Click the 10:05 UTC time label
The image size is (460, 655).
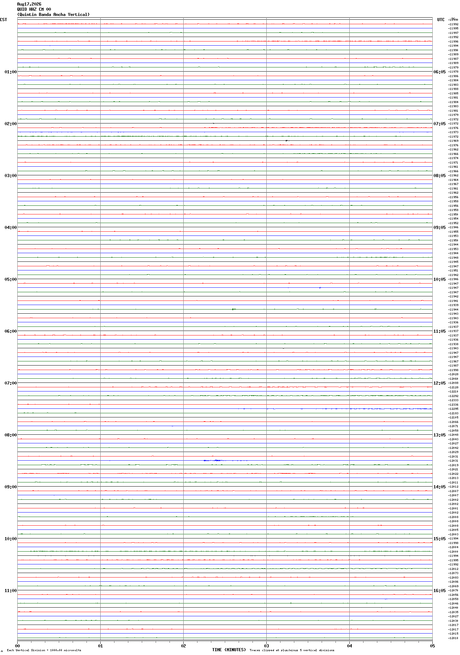[440, 279]
